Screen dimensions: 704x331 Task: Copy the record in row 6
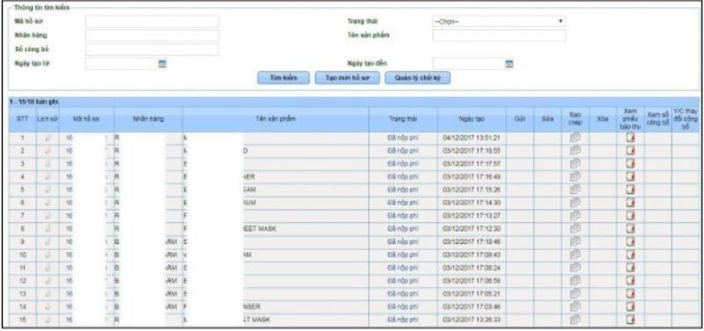576,203
